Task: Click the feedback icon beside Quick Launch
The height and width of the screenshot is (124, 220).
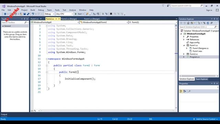Action: (x=168, y=6)
